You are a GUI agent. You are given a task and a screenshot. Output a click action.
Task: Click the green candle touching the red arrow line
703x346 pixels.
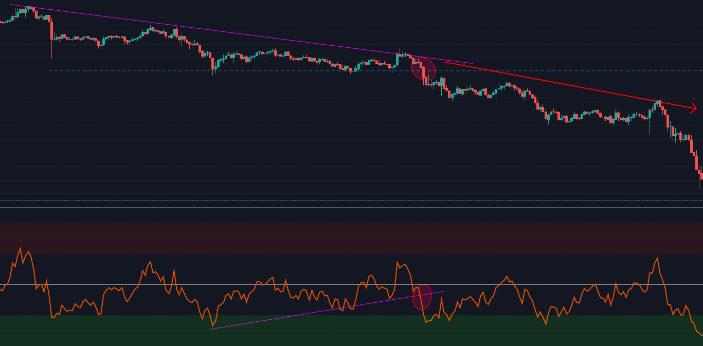(656, 104)
